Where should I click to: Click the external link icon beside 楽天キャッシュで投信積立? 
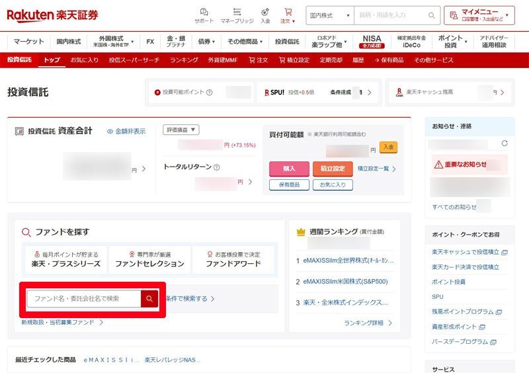click(505, 253)
